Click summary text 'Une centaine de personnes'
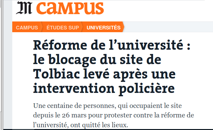The height and width of the screenshot is (130, 213). [75, 106]
